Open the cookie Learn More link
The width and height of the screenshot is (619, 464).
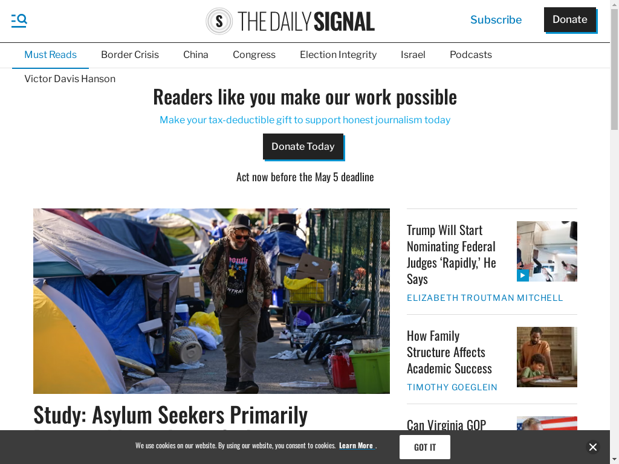(356, 445)
